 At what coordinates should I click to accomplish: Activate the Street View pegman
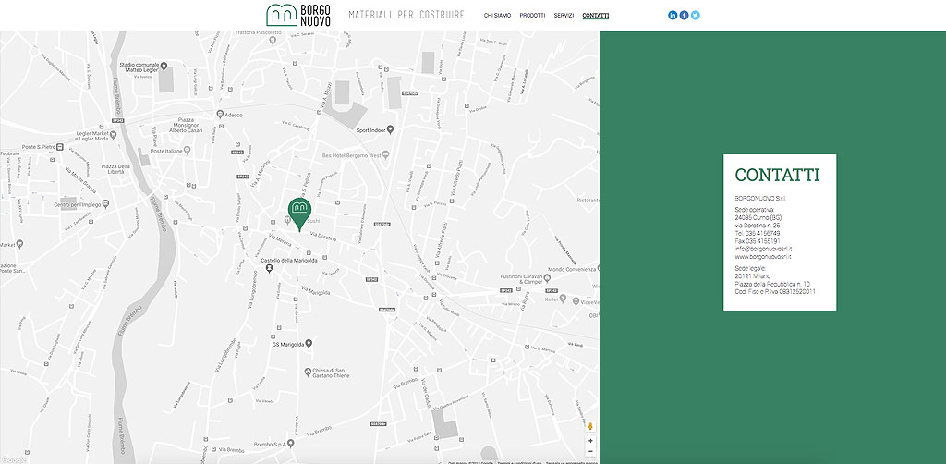click(590, 427)
